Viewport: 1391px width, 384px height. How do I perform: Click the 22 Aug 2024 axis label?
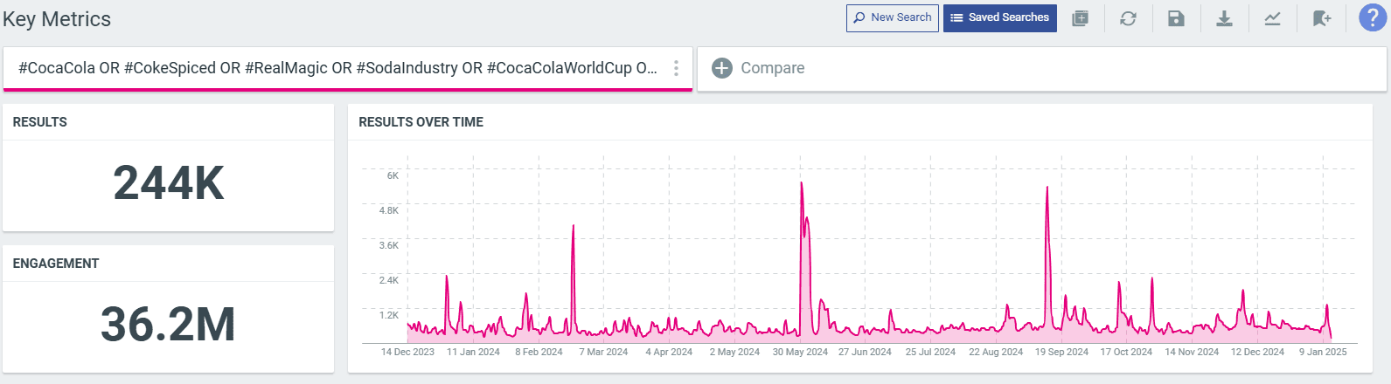point(996,353)
